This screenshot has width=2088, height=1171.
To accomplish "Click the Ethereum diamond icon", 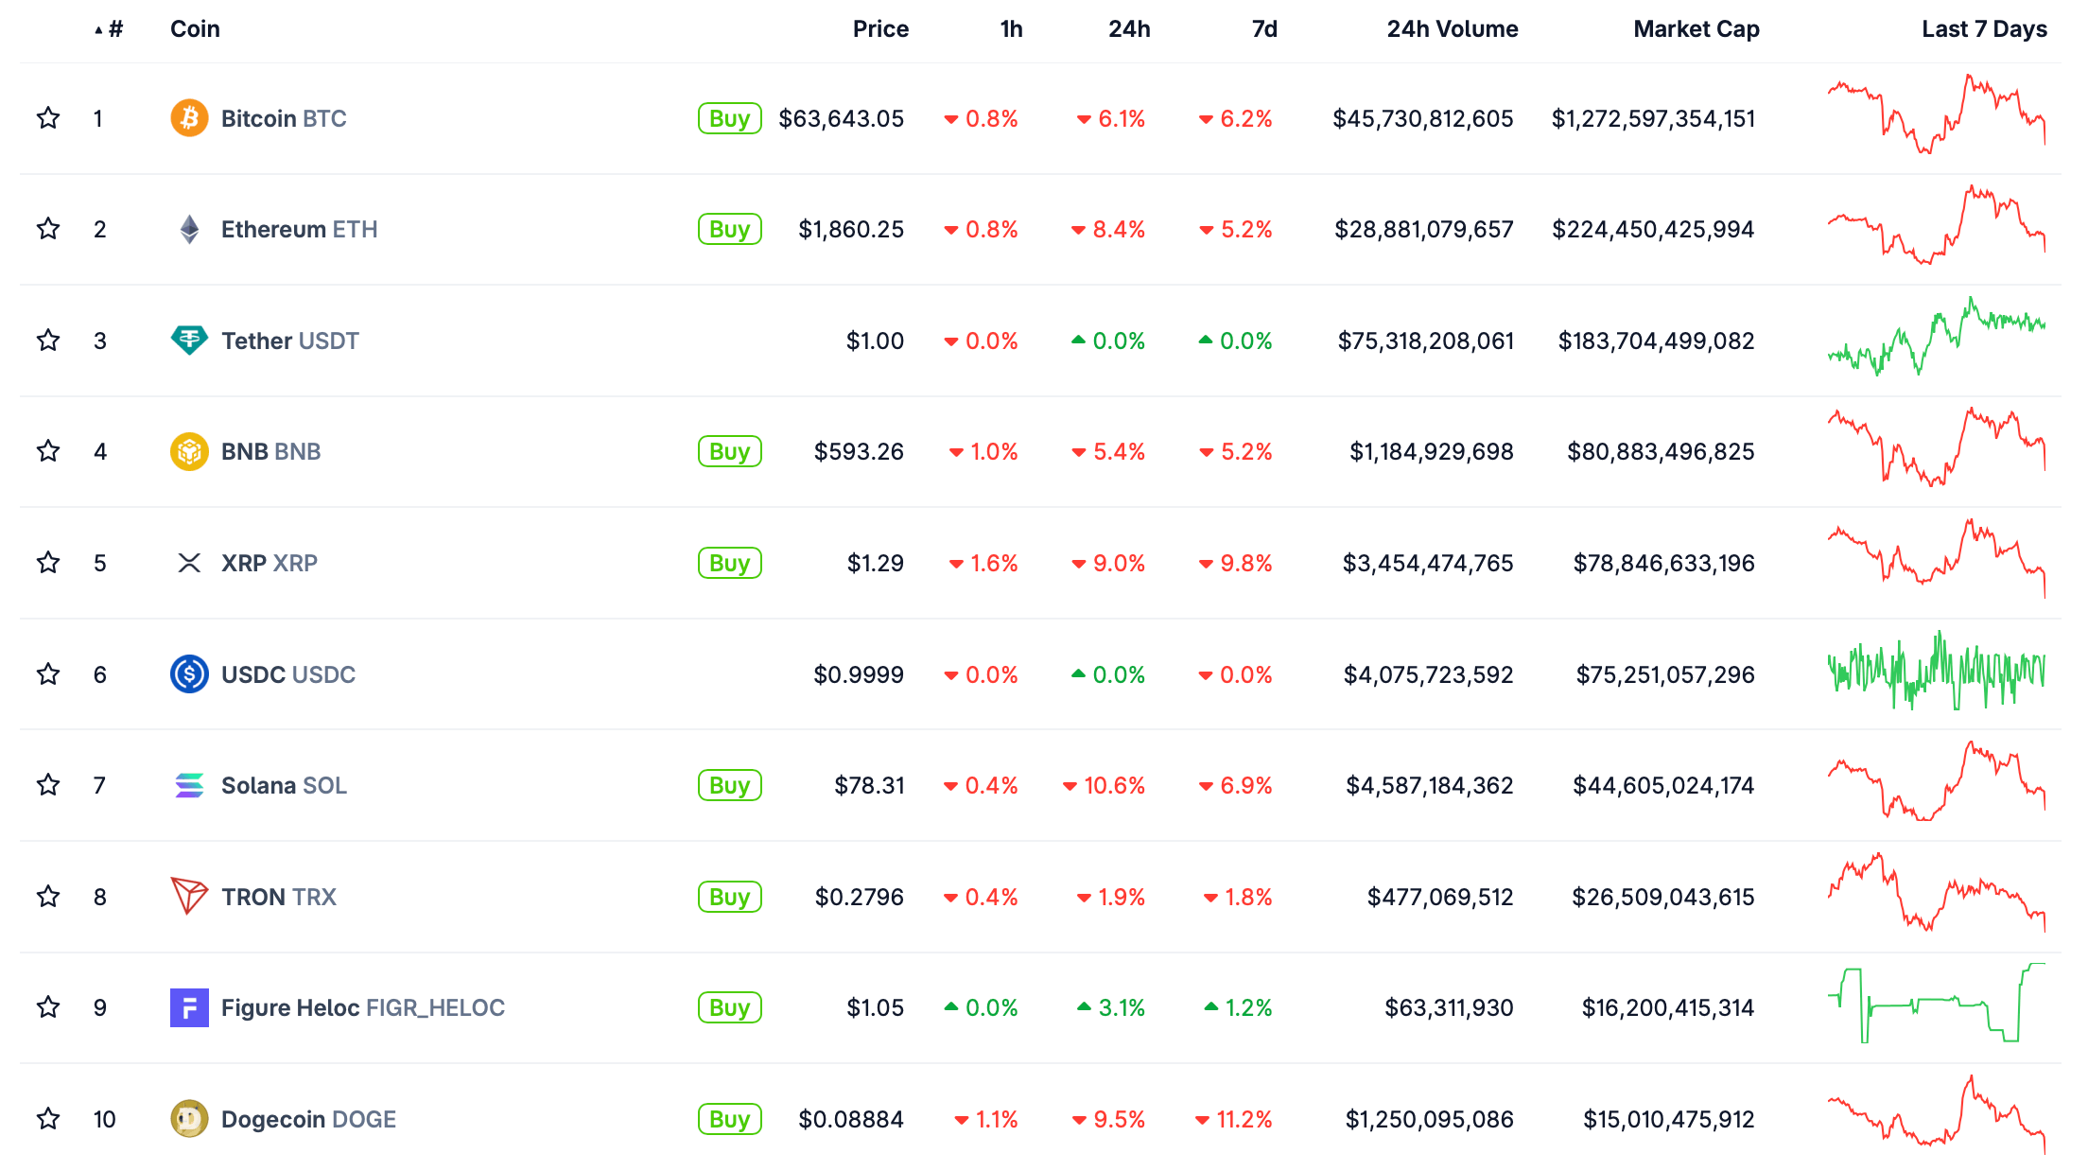I will [x=189, y=229].
